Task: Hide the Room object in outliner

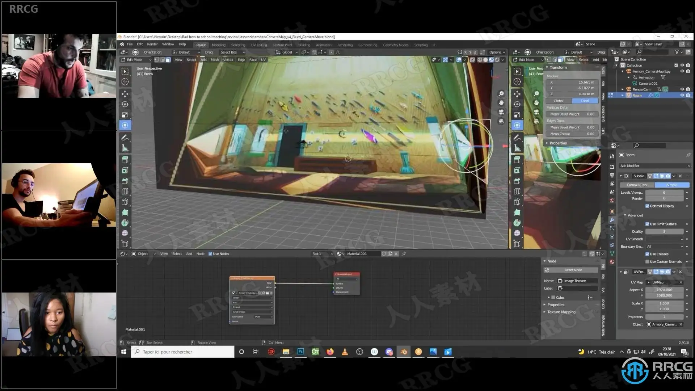Action: pos(682,95)
